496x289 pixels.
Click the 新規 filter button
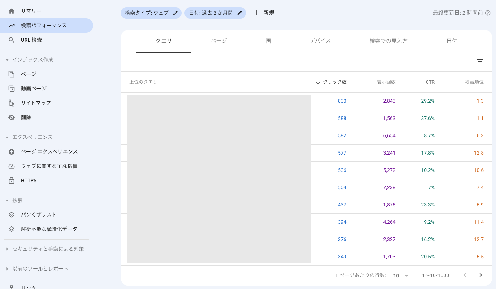click(x=264, y=13)
